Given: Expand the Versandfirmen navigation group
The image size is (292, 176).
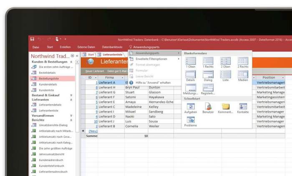Looking at the screenshot, I should [x=71, y=116].
